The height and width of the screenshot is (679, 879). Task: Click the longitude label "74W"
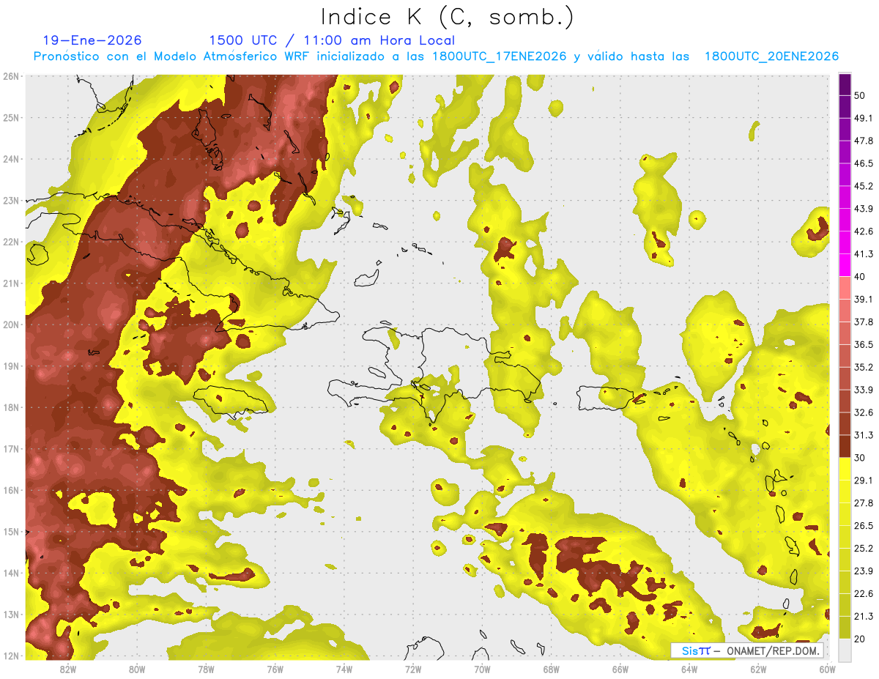(344, 669)
